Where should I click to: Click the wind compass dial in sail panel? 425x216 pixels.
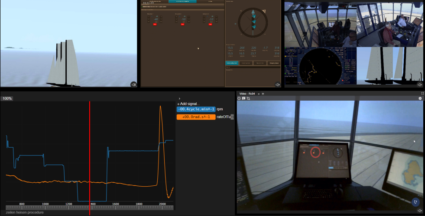coord(253,22)
